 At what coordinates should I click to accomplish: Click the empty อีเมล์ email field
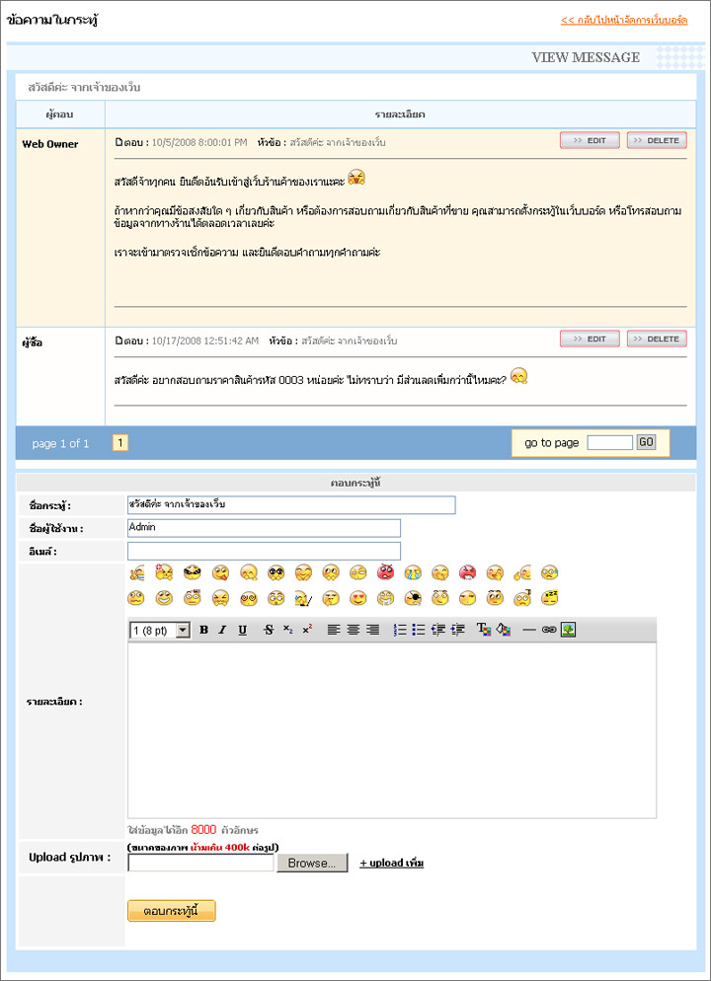(x=264, y=551)
